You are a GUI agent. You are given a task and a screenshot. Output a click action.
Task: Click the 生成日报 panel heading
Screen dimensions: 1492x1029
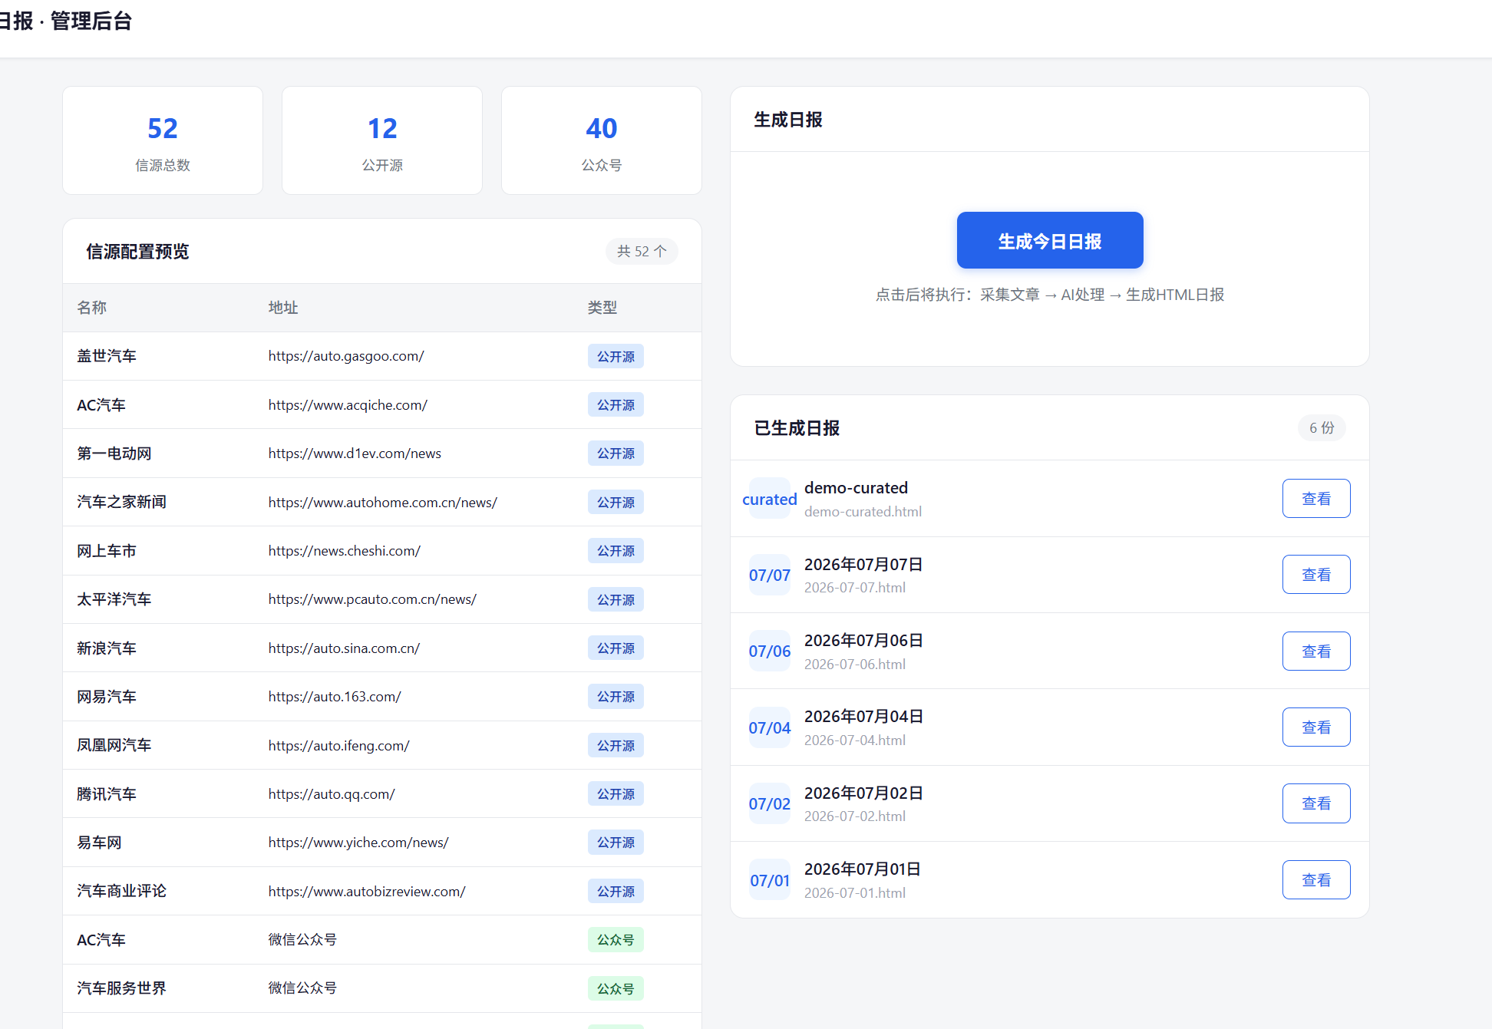tap(788, 120)
